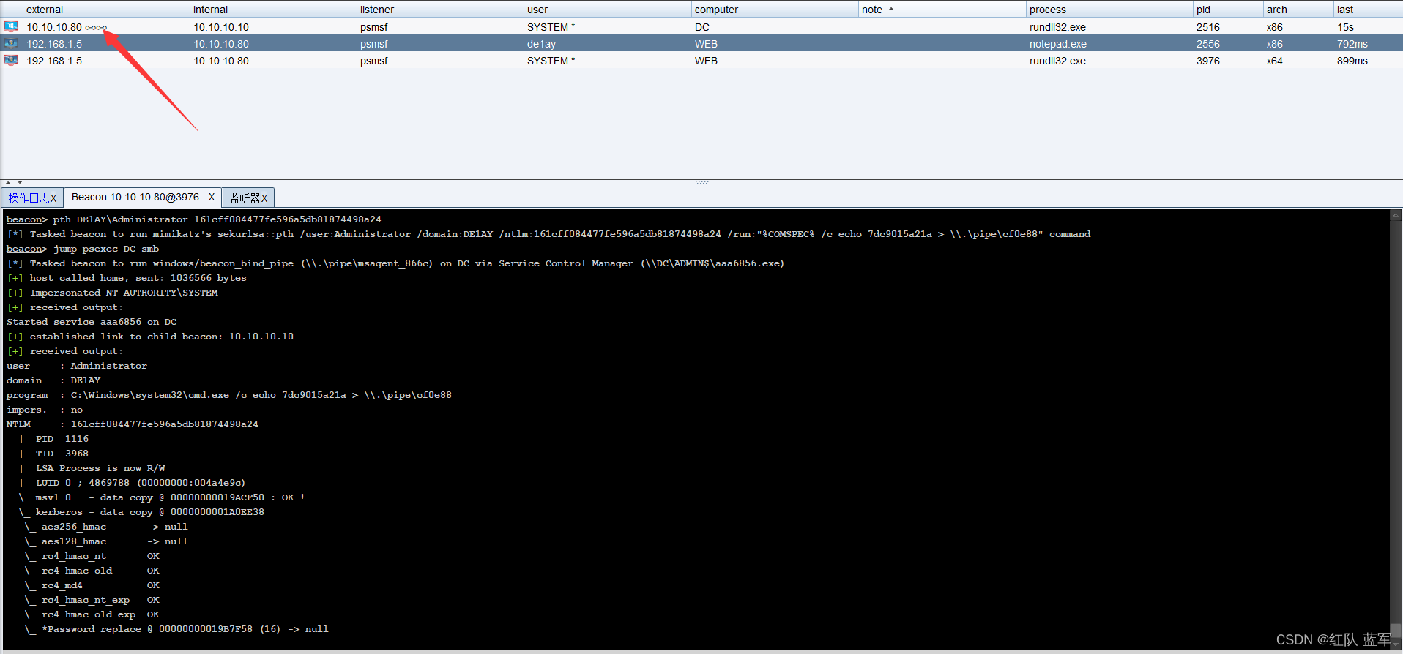Collapse the top pane with the up arrow
Screen dimensions: 1403x654
click(8, 182)
